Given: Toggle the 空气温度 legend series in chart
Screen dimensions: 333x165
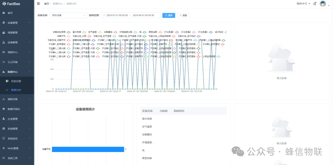Looking at the screenshot, I should pos(95,32).
